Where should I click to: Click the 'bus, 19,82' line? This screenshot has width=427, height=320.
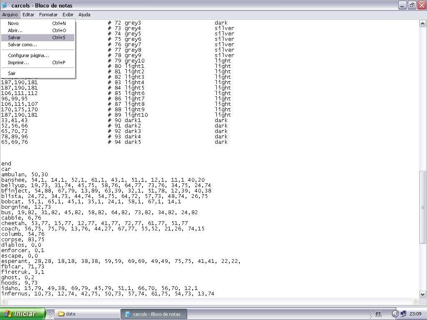point(99,212)
